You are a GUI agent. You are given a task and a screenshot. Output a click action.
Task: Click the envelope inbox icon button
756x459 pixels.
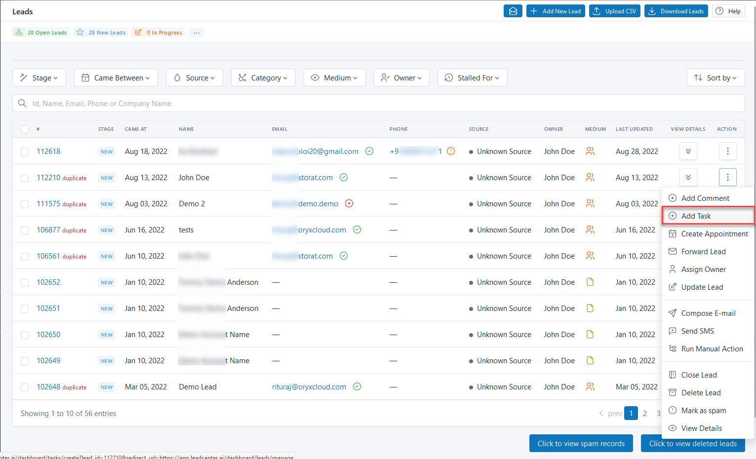click(513, 11)
